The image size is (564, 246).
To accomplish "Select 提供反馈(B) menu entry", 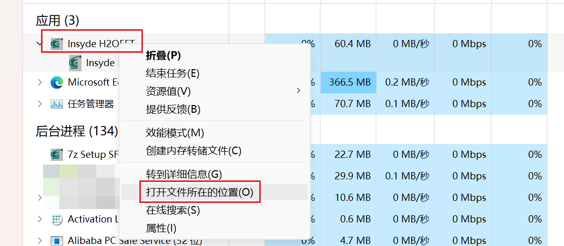I will [215, 109].
